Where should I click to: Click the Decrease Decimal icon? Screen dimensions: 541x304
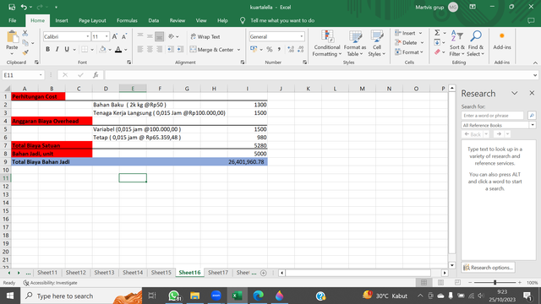click(x=301, y=50)
